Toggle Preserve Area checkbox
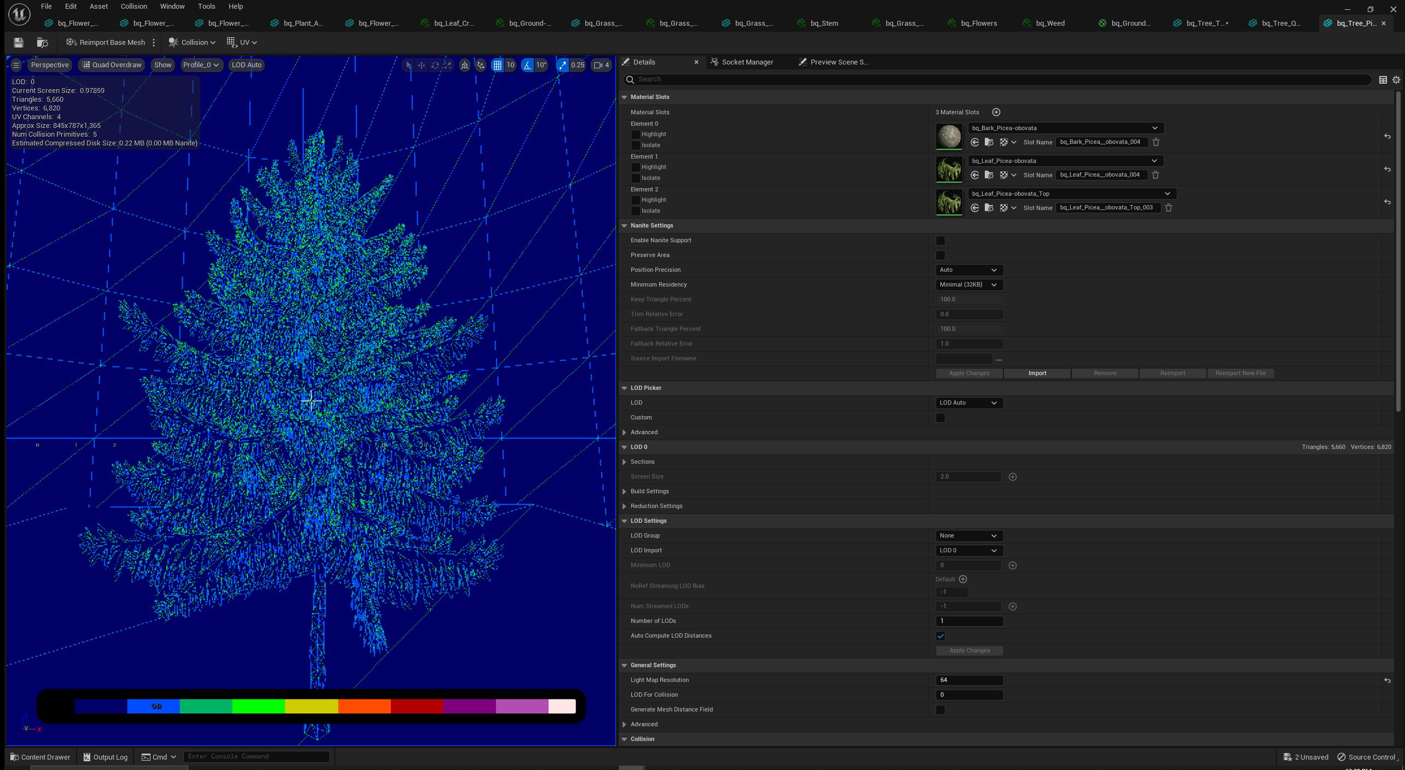 coord(940,255)
